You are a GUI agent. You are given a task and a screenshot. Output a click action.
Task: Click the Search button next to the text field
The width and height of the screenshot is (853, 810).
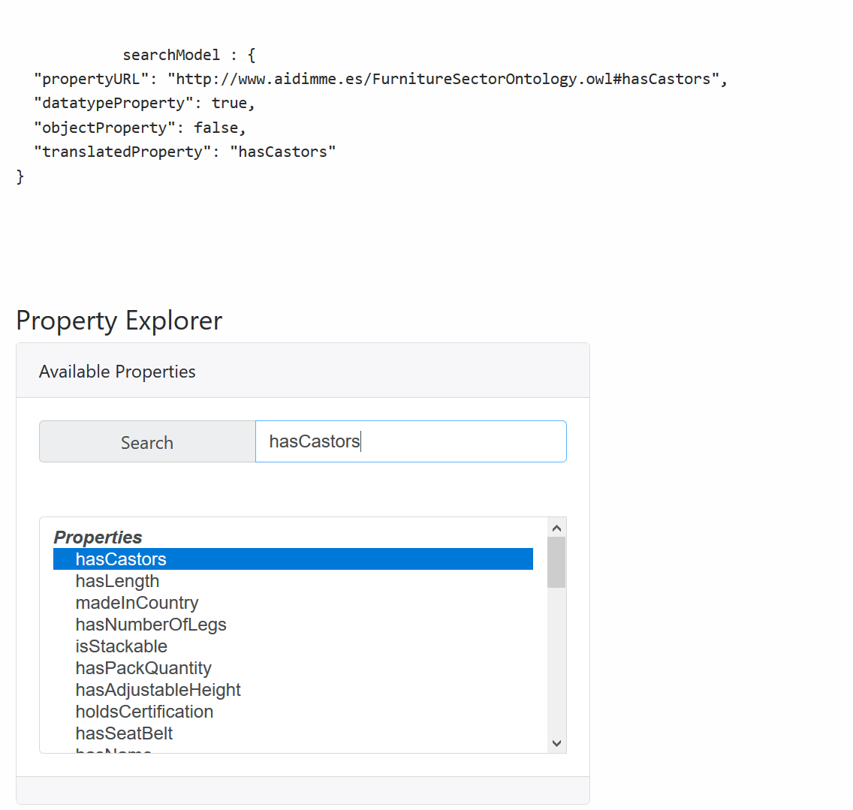coord(146,442)
